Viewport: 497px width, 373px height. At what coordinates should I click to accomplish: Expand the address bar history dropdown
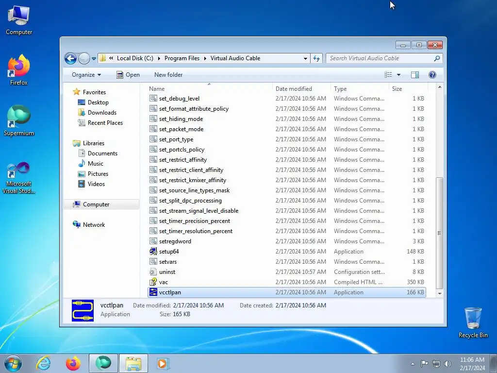(305, 58)
